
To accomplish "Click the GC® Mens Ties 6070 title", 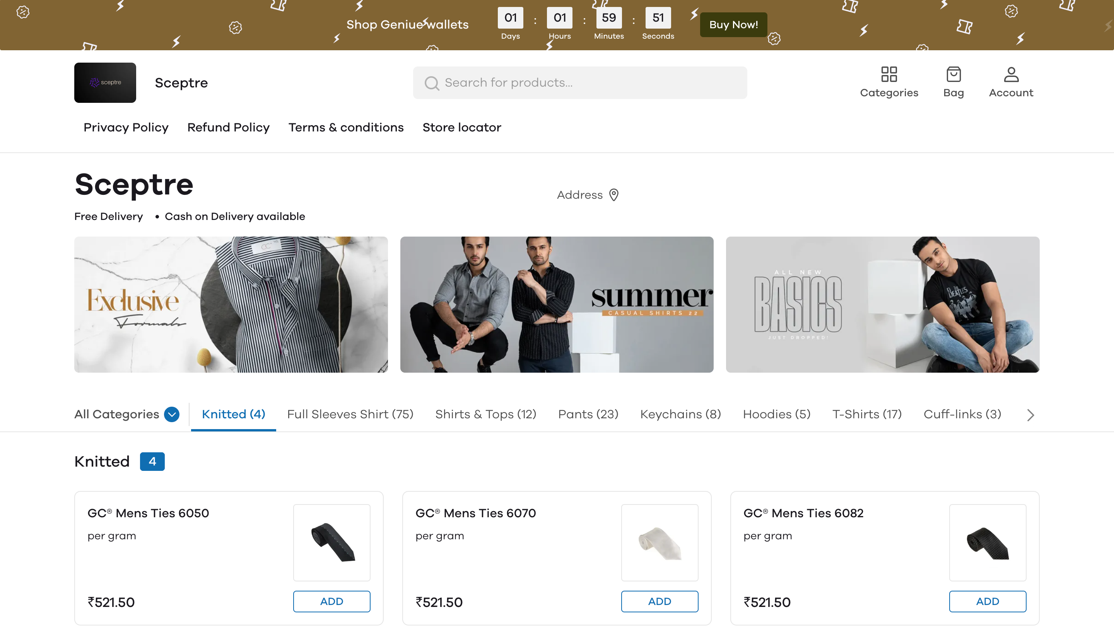I will click(x=476, y=513).
